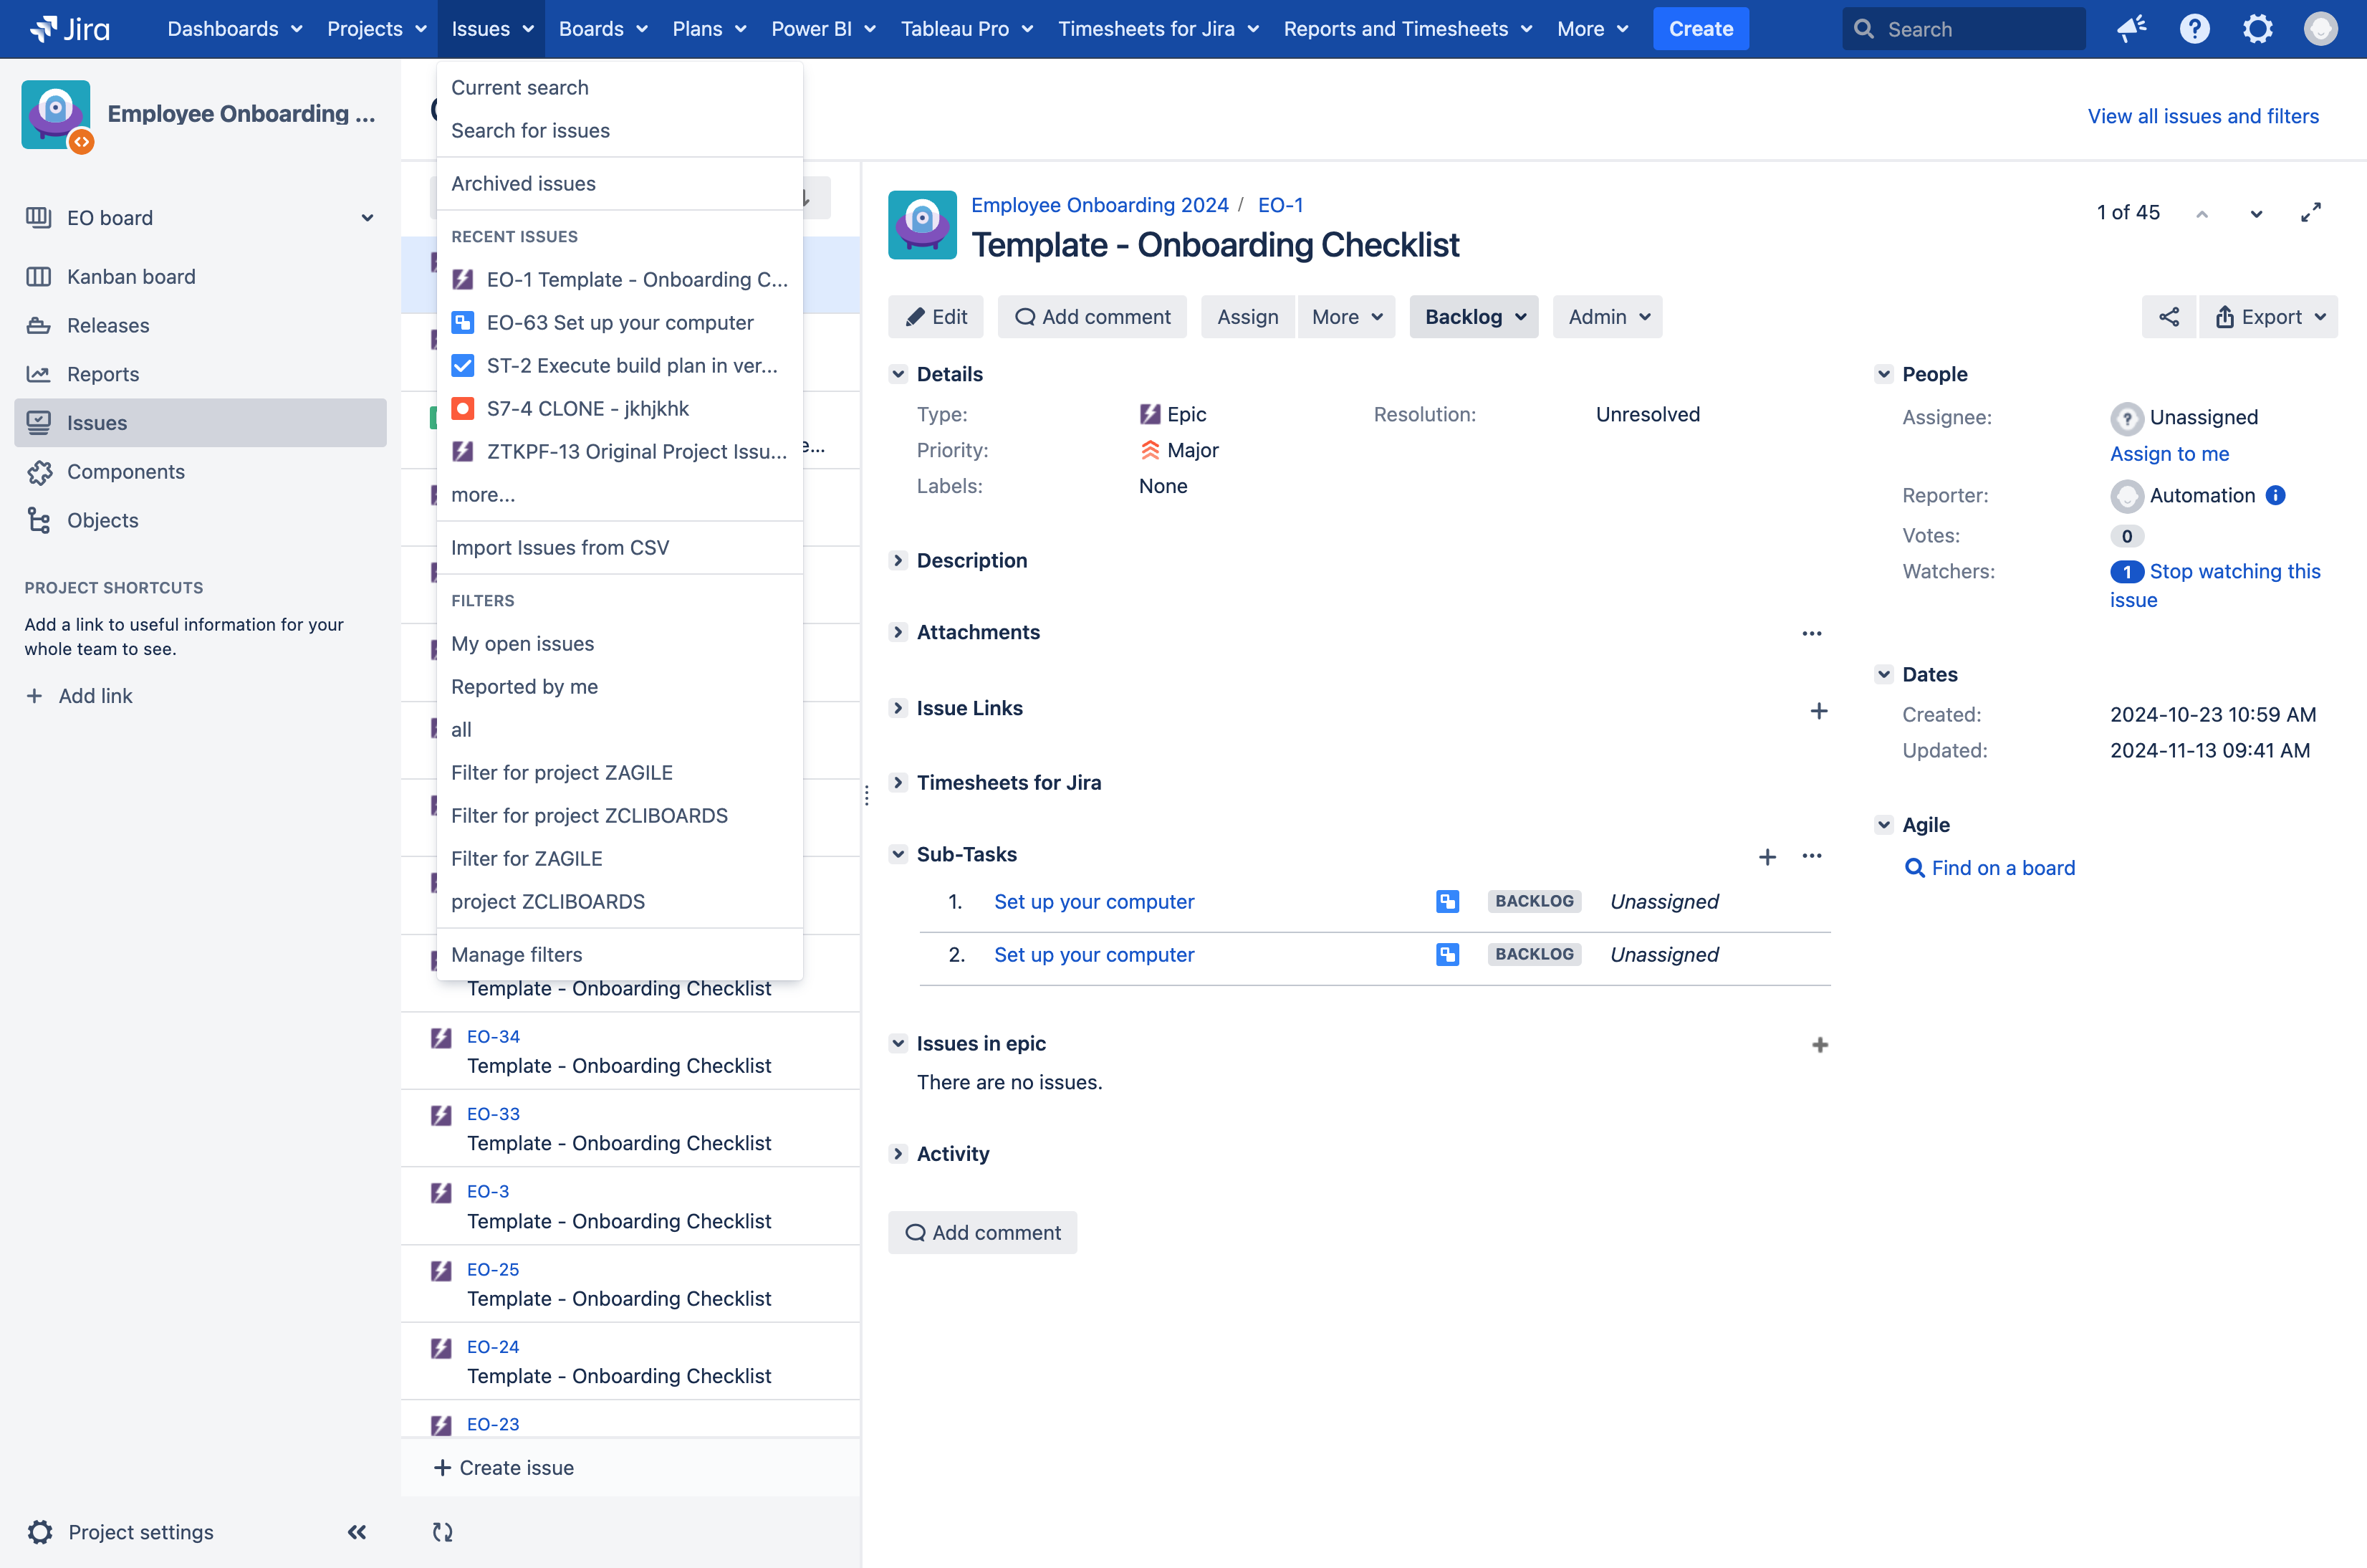Collapse the People section
2367x1568 pixels.
click(x=1883, y=374)
